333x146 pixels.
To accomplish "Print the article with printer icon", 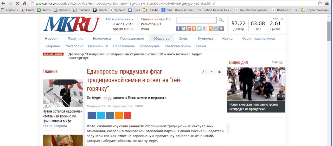I will coord(220,72).
